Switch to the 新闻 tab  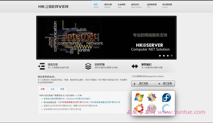(62, 89)
